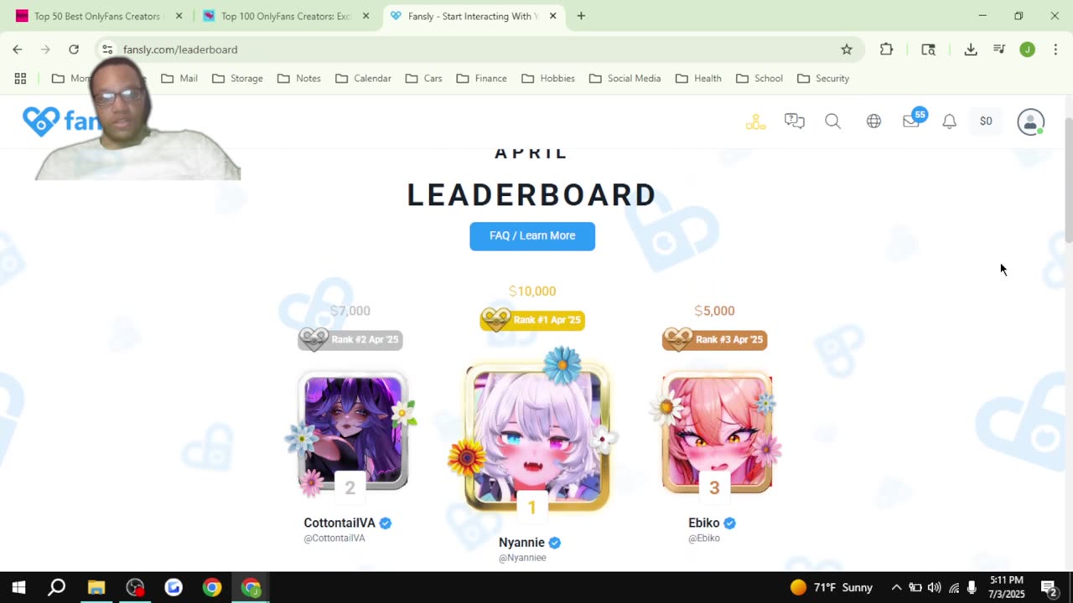Open the account profile avatar menu
The height and width of the screenshot is (603, 1073).
click(x=1030, y=121)
